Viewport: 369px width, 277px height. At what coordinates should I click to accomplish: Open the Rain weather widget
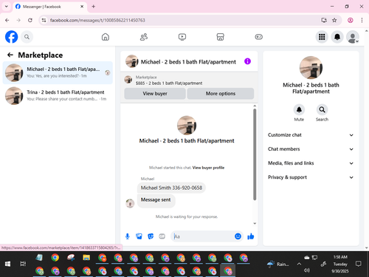278,264
